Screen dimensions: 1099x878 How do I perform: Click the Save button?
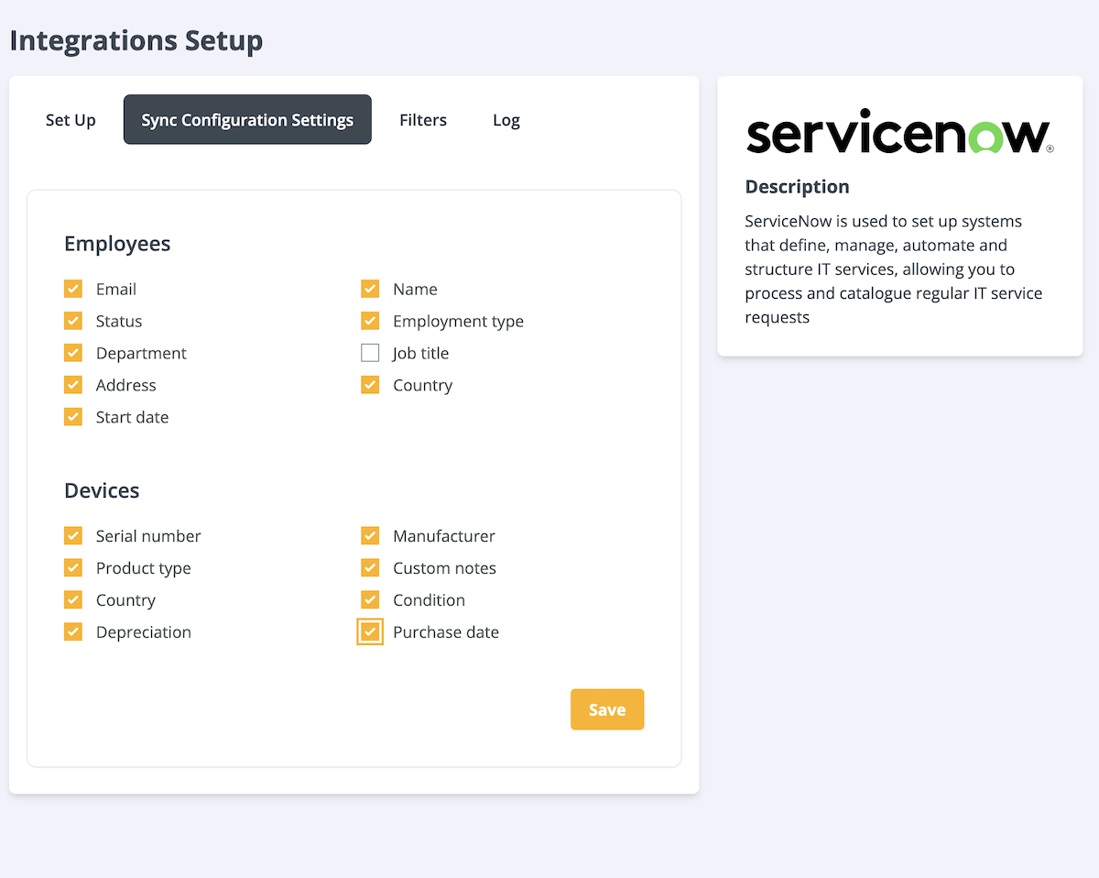pyautogui.click(x=606, y=708)
